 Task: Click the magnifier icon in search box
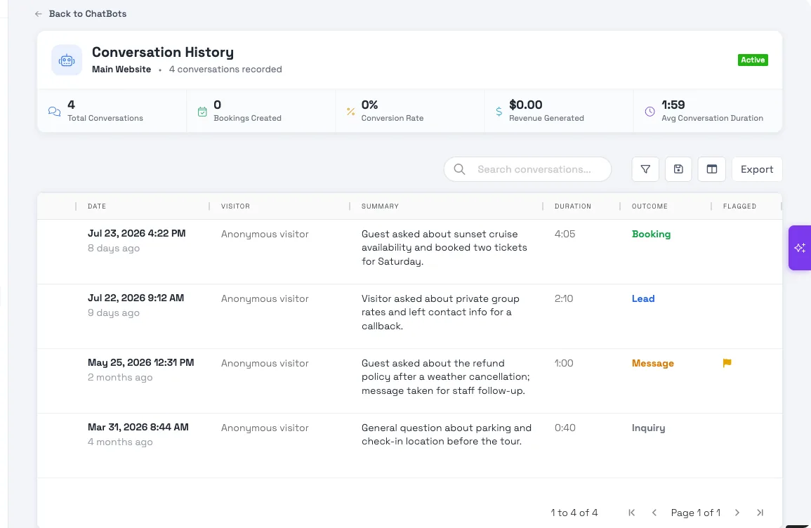point(459,169)
